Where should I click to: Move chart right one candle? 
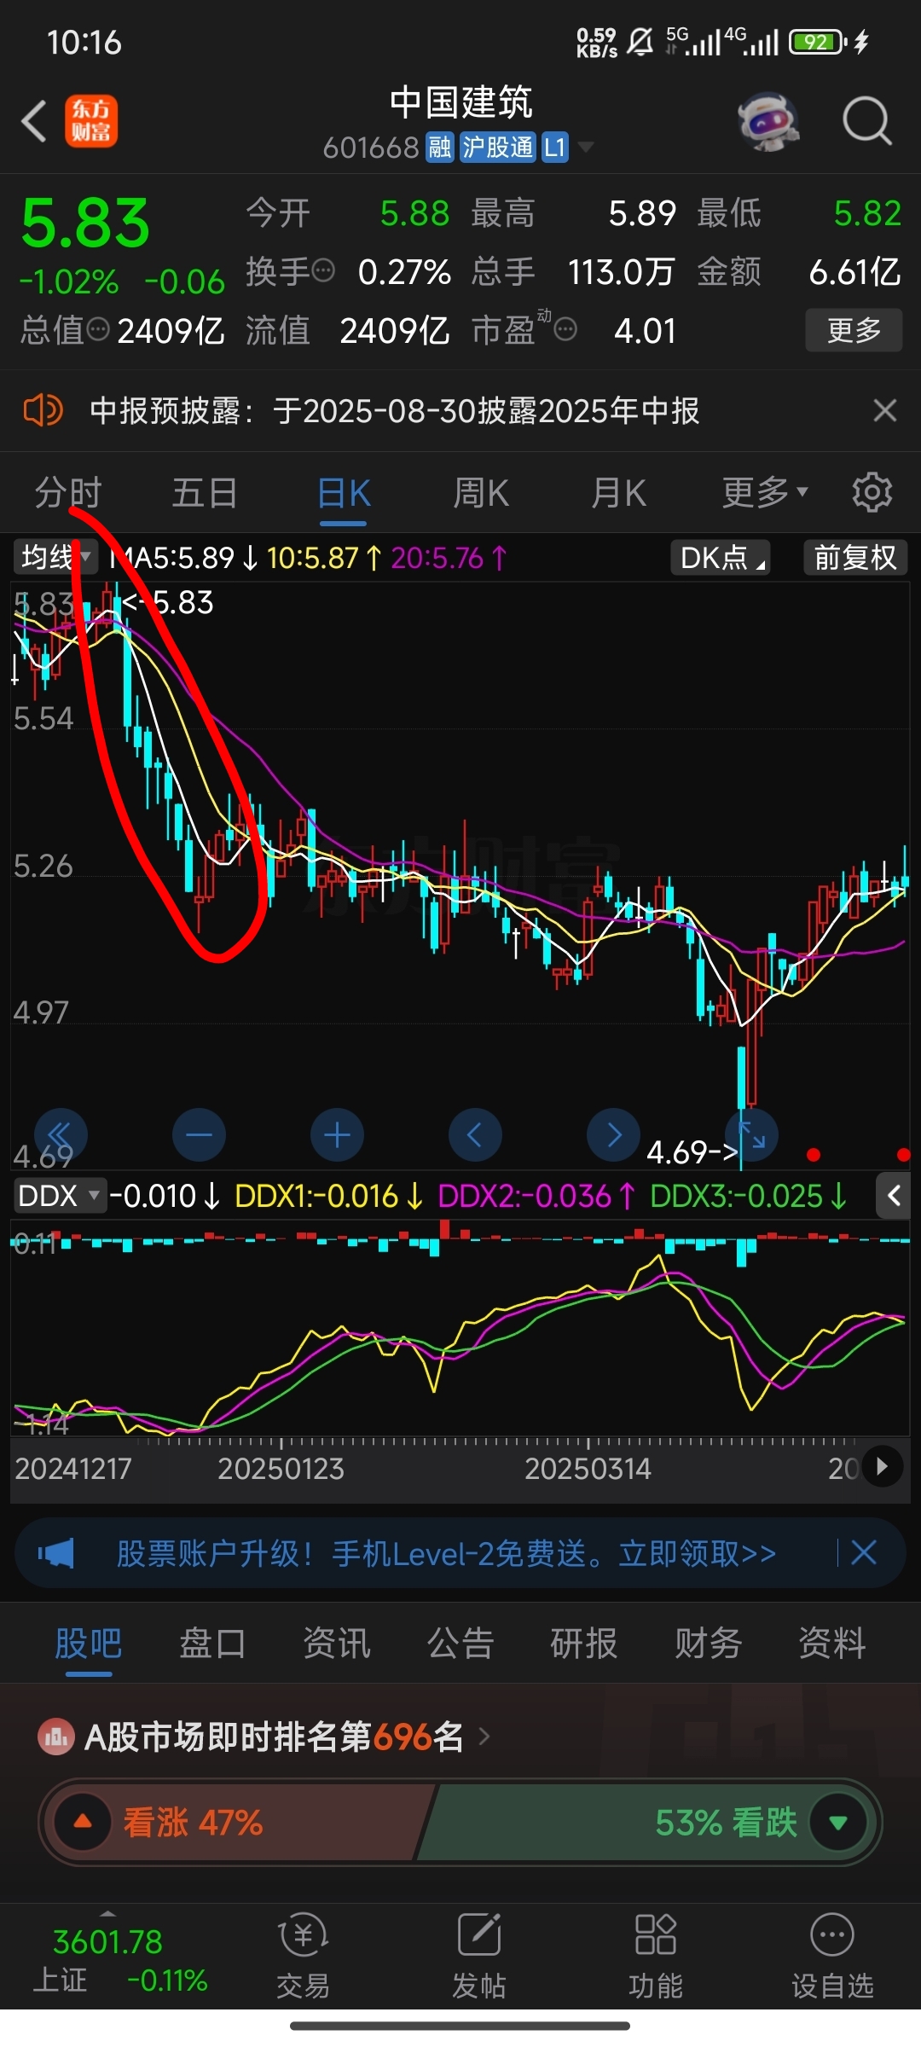point(613,1135)
